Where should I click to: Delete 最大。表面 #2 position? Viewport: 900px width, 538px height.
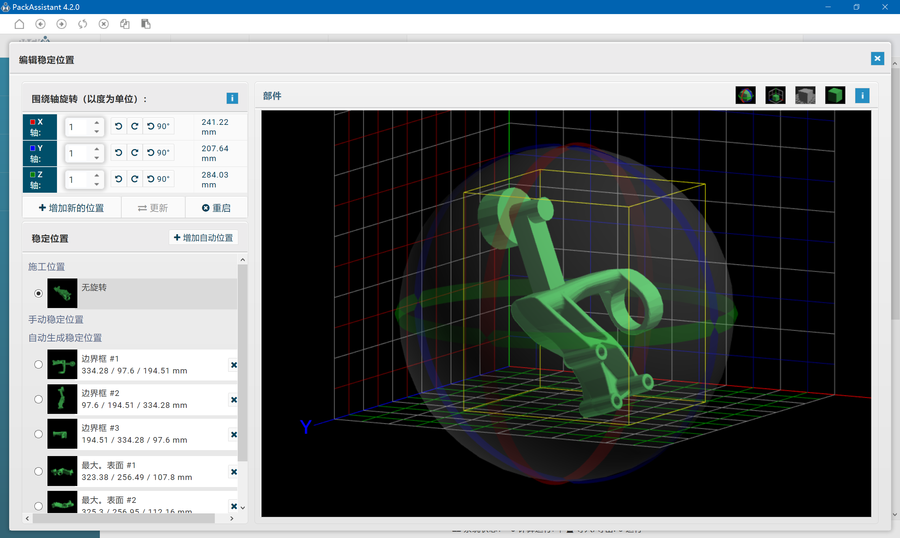[234, 506]
